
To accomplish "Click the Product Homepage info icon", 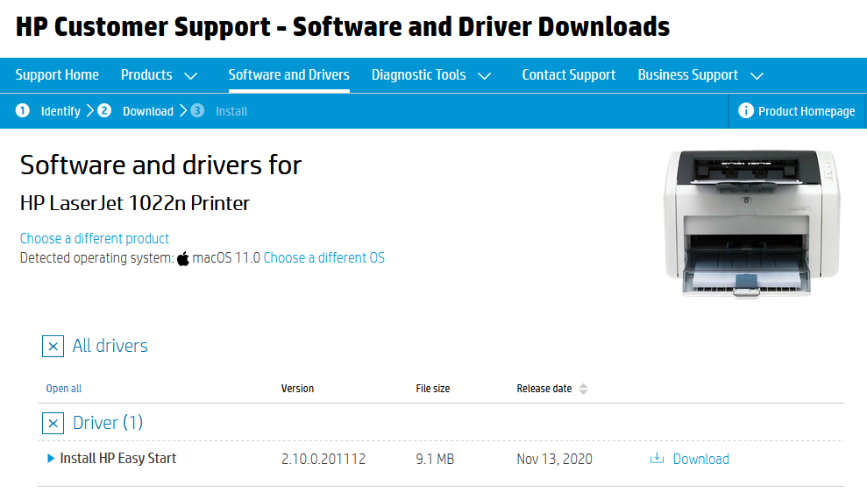I will 745,110.
